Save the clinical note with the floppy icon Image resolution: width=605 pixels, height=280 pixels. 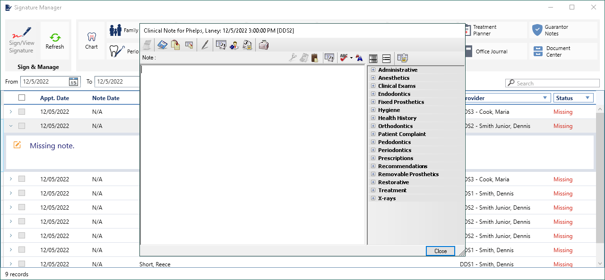[x=162, y=45]
